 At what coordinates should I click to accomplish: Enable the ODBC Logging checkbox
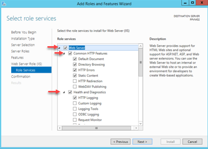point(75,114)
